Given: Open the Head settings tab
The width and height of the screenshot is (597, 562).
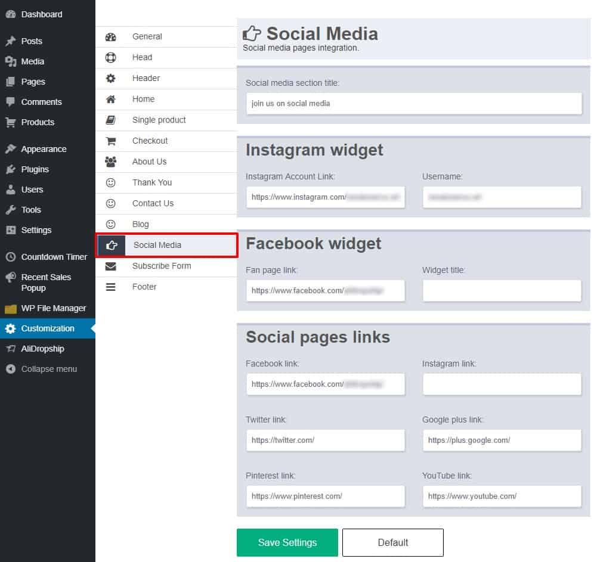Looking at the screenshot, I should pyautogui.click(x=166, y=57).
